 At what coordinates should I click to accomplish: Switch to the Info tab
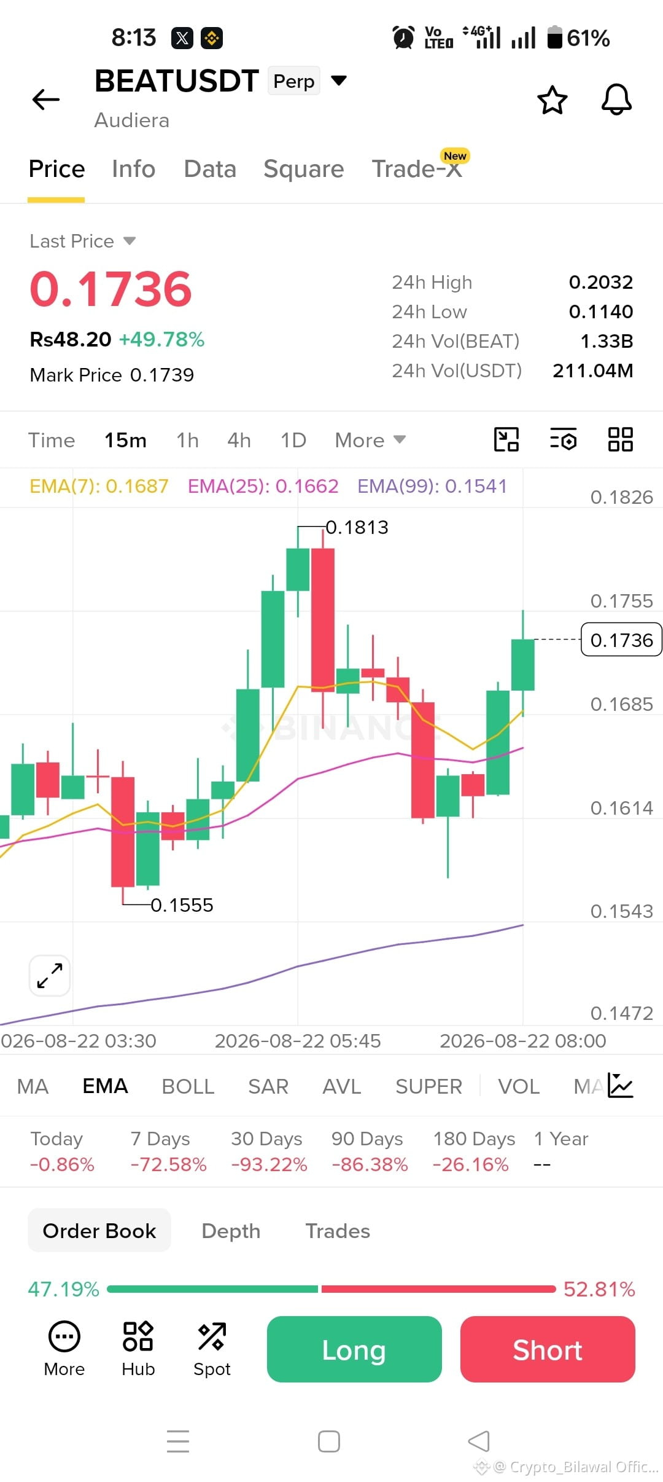[133, 169]
